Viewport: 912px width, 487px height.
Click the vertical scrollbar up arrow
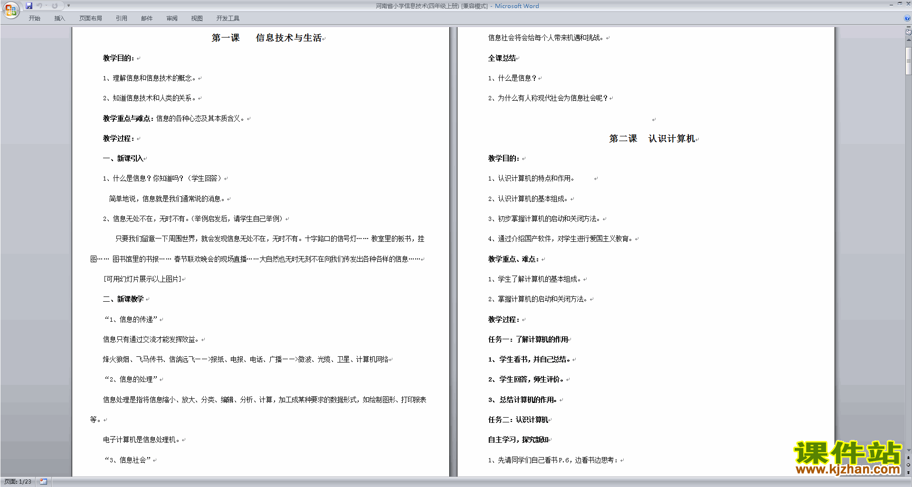(x=909, y=40)
